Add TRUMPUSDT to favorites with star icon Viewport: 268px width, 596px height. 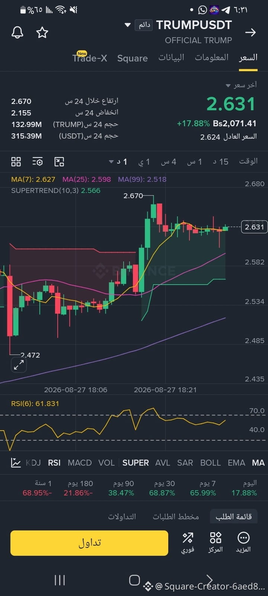point(42,32)
